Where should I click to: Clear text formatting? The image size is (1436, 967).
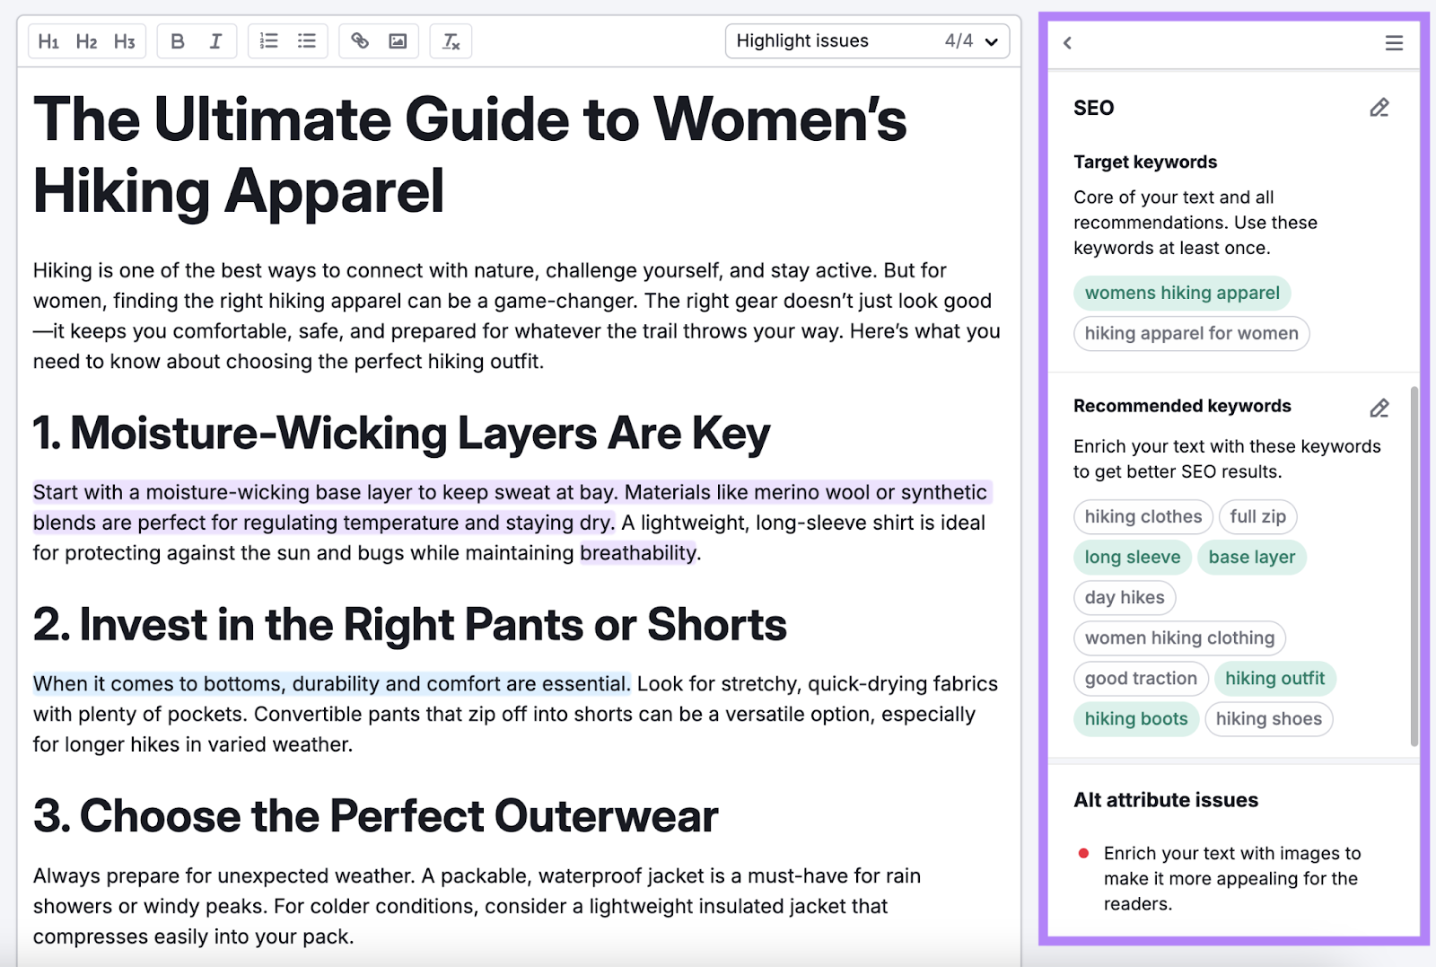[x=451, y=40]
